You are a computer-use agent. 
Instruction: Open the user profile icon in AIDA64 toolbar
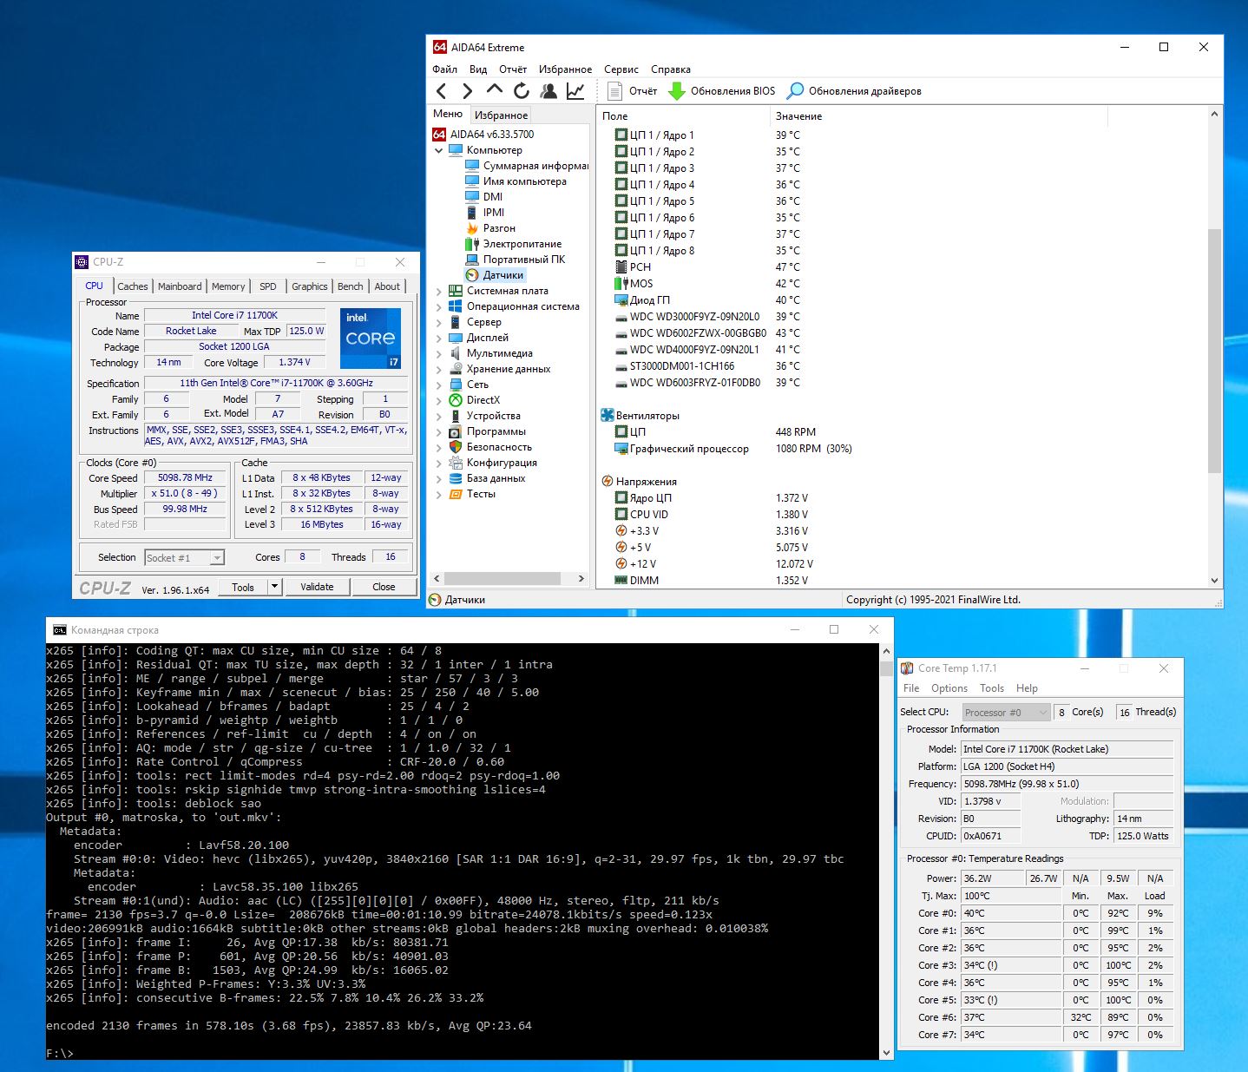(548, 91)
